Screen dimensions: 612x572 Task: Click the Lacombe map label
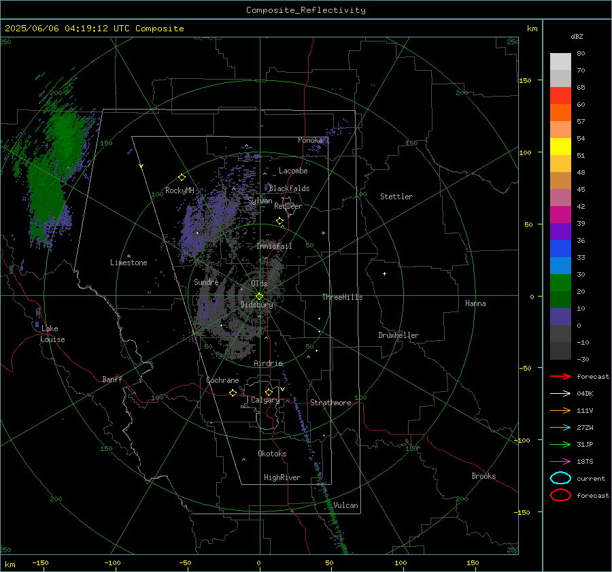click(293, 171)
